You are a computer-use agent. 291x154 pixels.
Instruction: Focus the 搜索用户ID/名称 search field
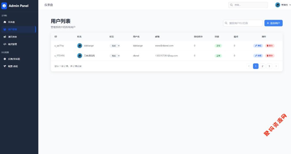coord(245,23)
